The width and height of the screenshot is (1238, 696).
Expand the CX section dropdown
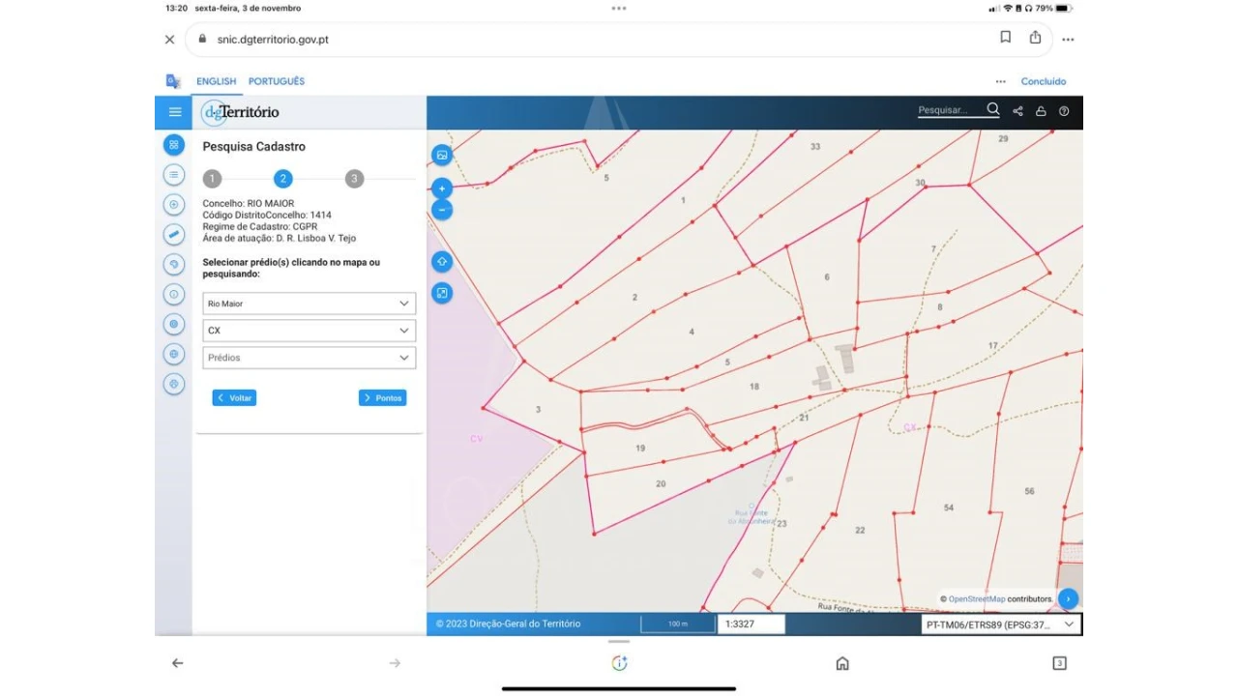(309, 331)
